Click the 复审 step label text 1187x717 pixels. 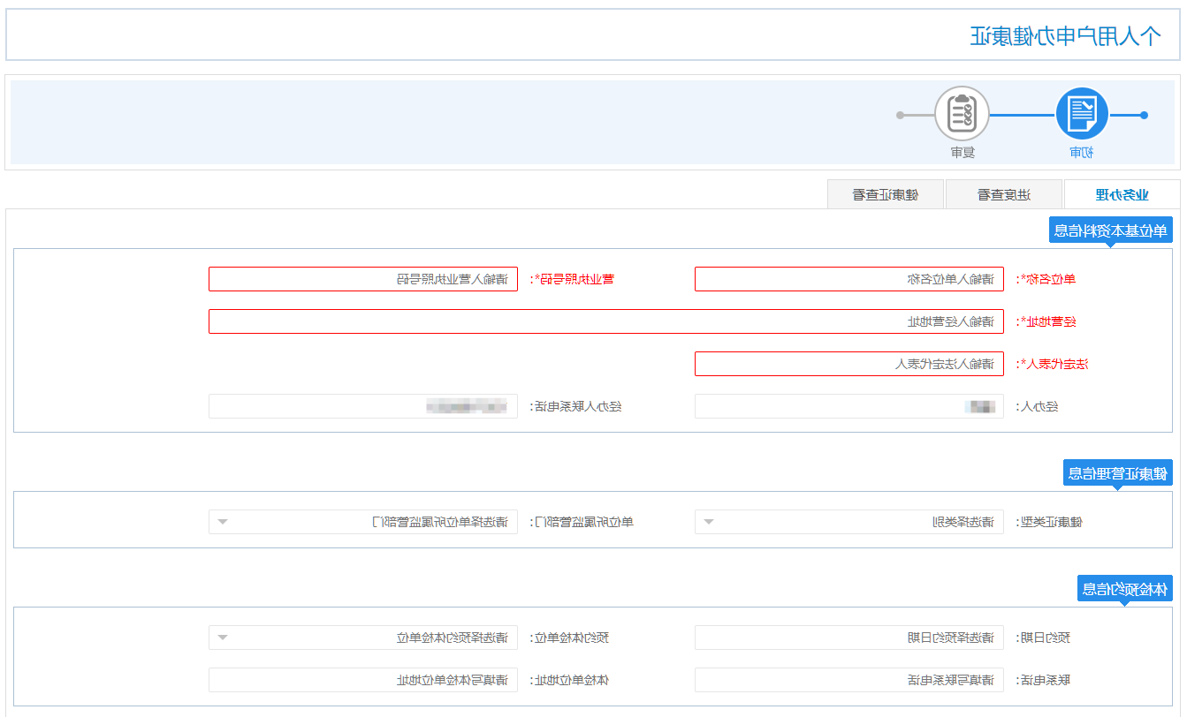tap(962, 153)
